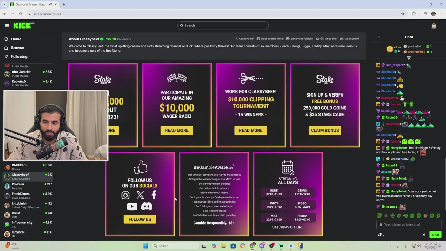Open browser extensions puzzle icon
446x251 pixels.
coord(414,14)
